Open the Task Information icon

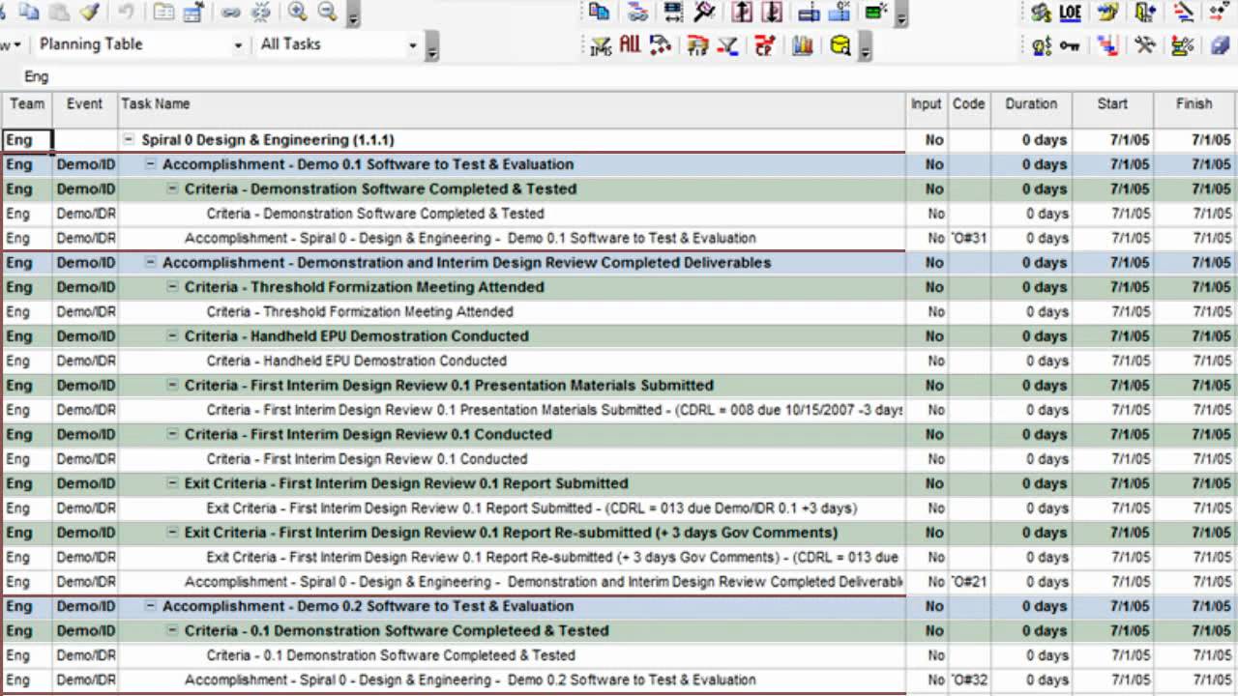[164, 12]
